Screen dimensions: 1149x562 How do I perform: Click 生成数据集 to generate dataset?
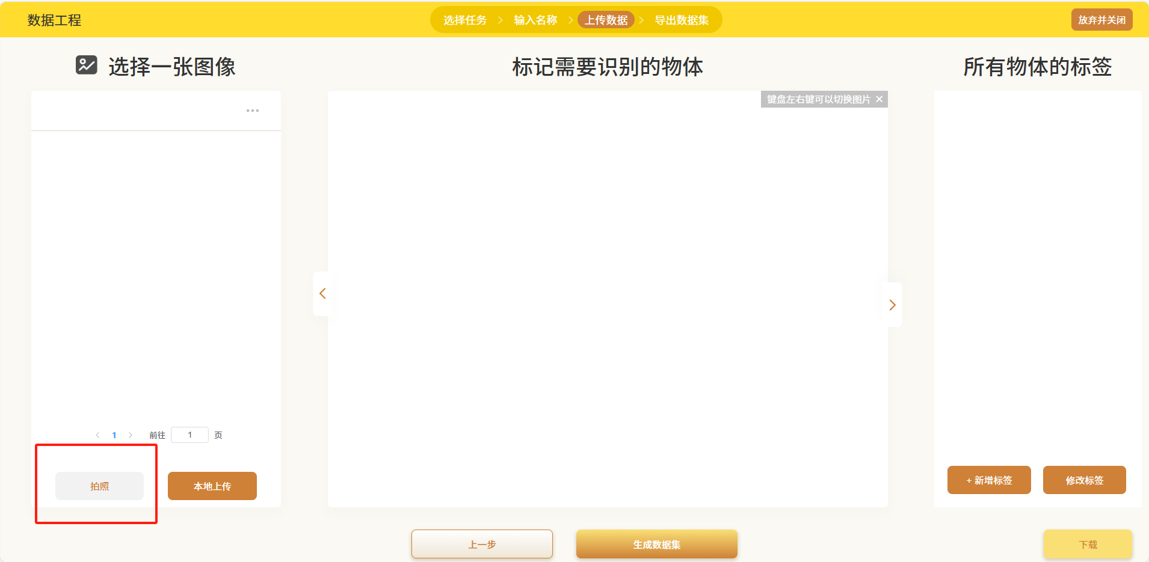(x=656, y=544)
